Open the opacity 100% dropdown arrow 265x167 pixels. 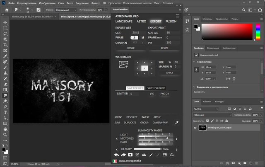click(261, 115)
